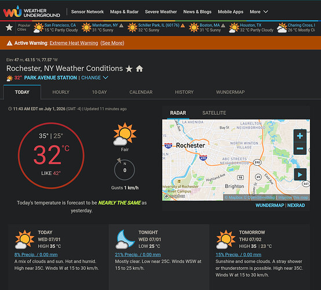
Task: Click 21% Precip tonight link
Action: coord(138,255)
